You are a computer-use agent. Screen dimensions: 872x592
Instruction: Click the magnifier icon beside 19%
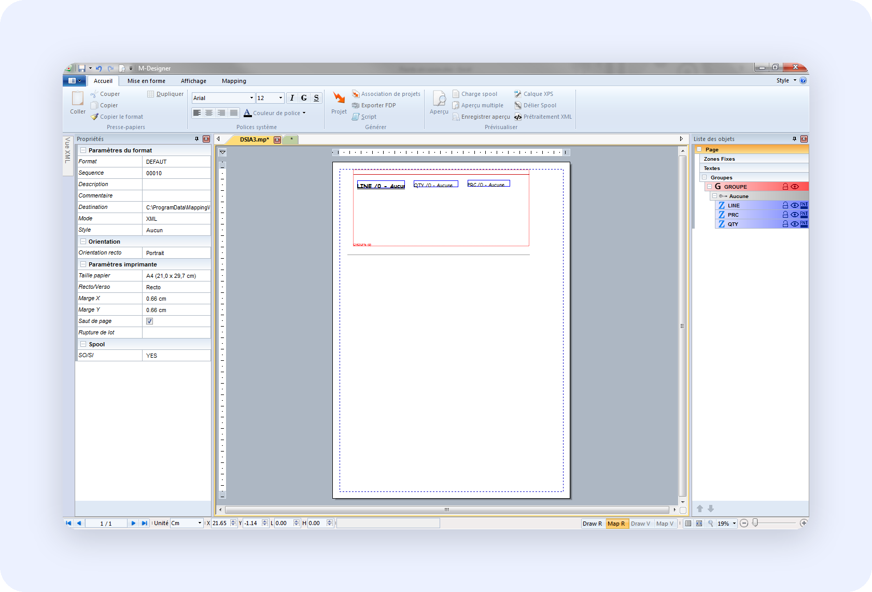711,524
